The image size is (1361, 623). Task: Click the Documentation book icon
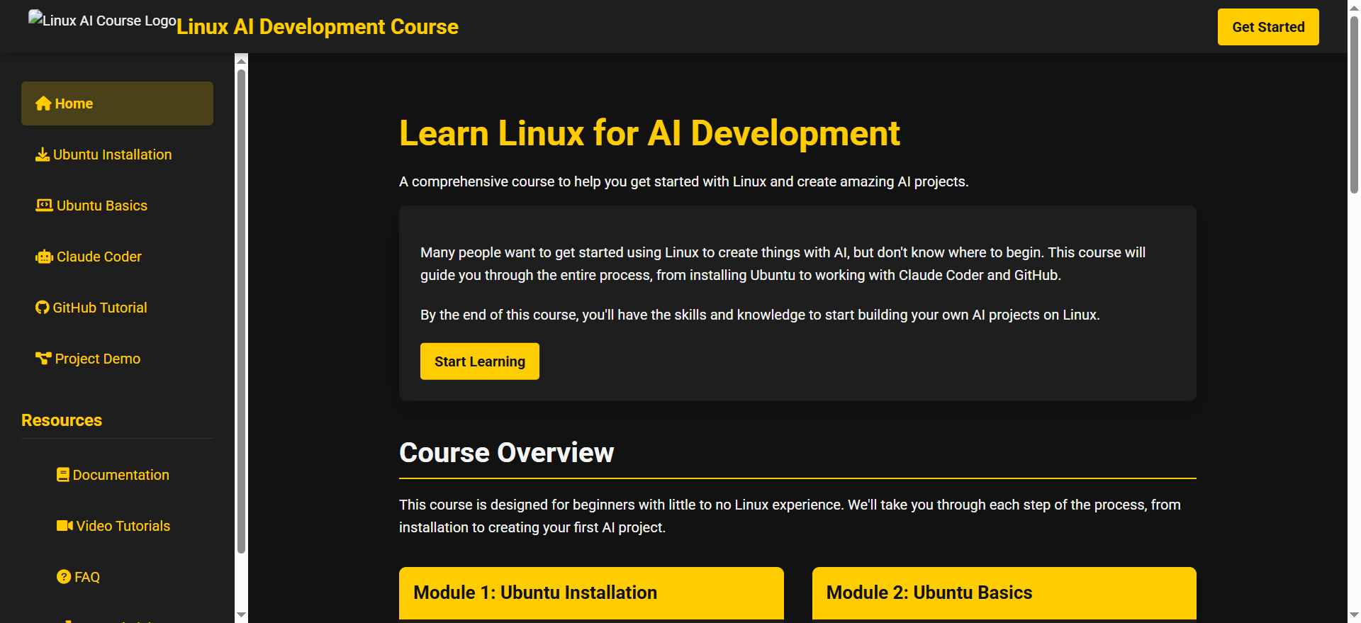coord(63,475)
